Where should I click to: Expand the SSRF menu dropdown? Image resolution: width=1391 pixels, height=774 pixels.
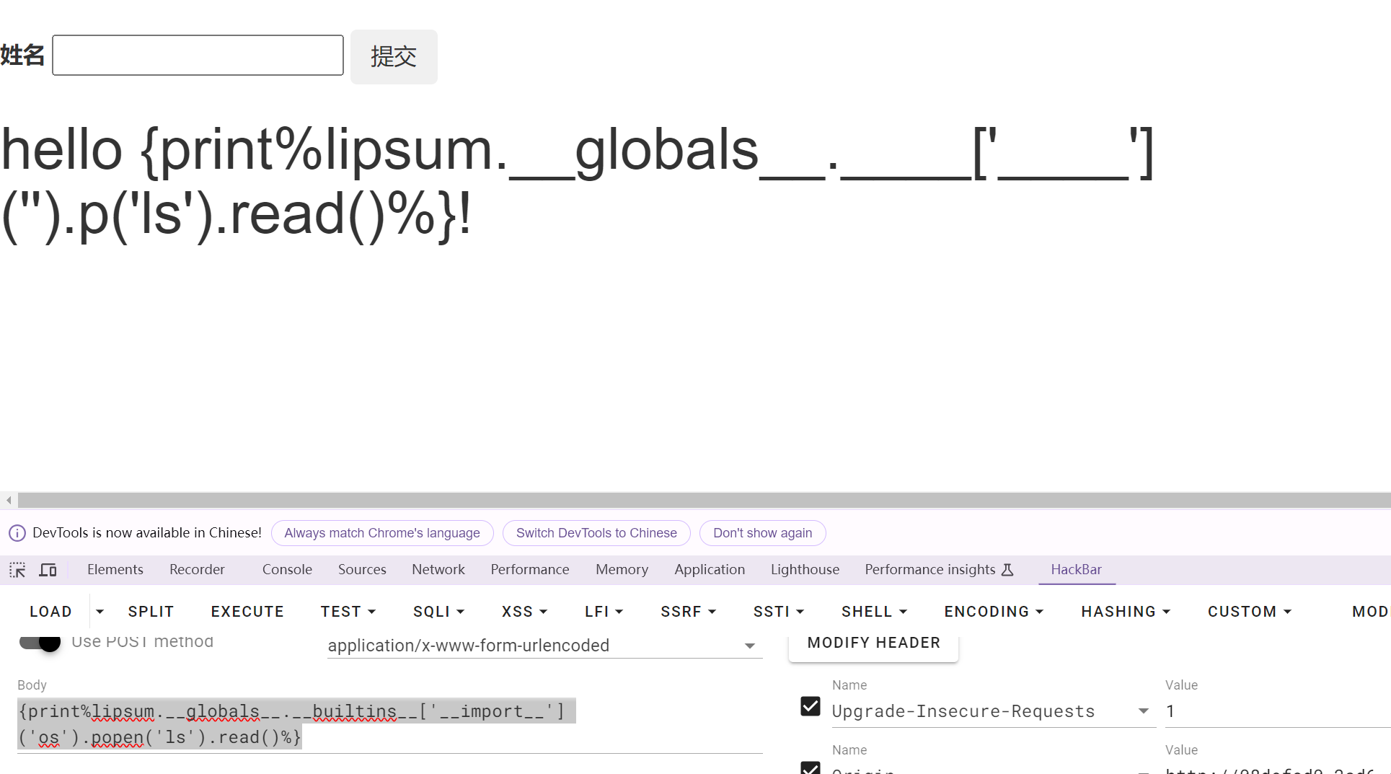tap(688, 612)
